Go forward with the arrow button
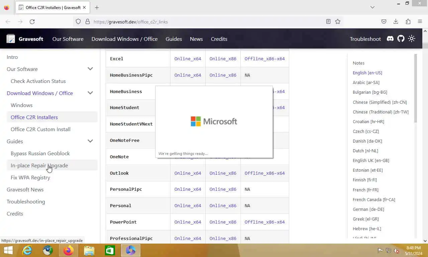The image size is (428, 257). [x=20, y=22]
